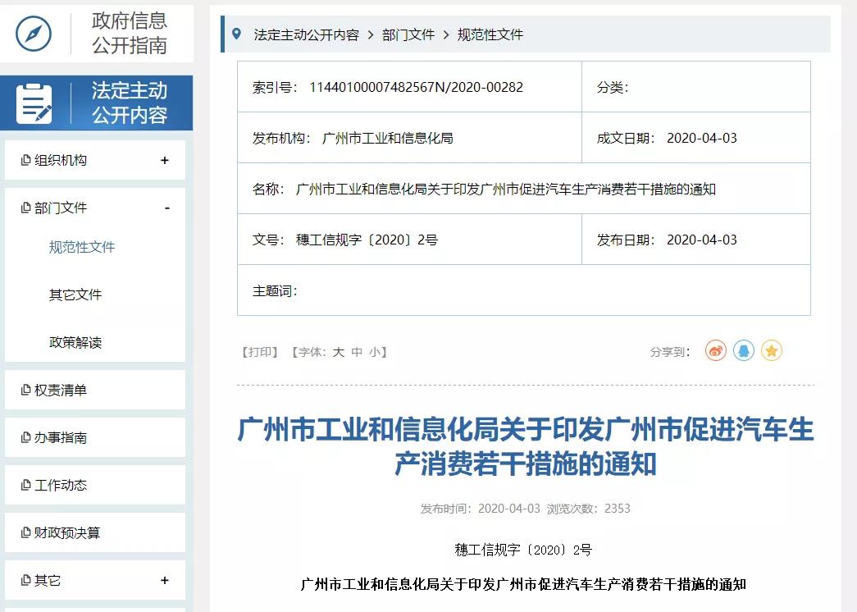Click the location pin icon in the breadcrumb bar
This screenshot has height=612, width=857.
[x=239, y=35]
